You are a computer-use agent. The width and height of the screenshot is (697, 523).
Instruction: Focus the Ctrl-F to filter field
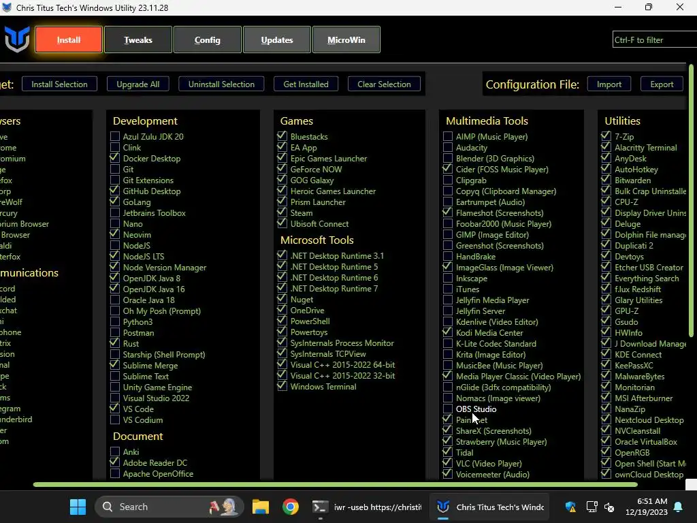click(x=654, y=39)
